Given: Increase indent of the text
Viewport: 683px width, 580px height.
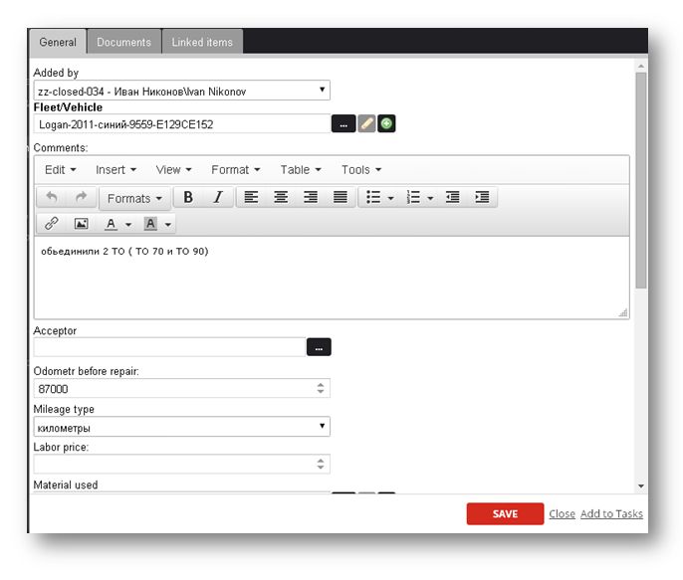Looking at the screenshot, I should [482, 198].
